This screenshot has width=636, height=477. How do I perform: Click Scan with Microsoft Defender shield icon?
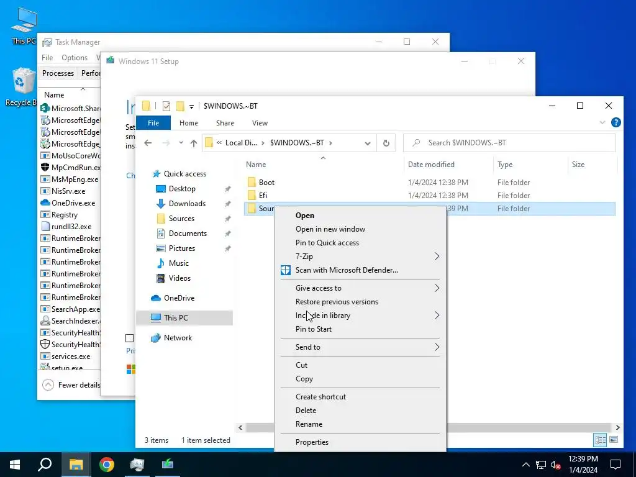click(x=286, y=270)
